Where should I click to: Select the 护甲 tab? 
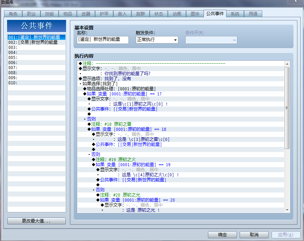(104, 14)
